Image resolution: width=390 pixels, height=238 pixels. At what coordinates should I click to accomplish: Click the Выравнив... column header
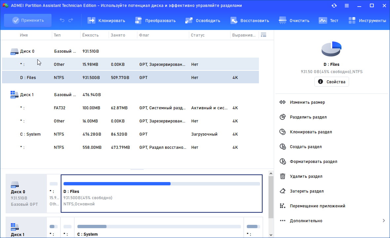click(x=244, y=35)
